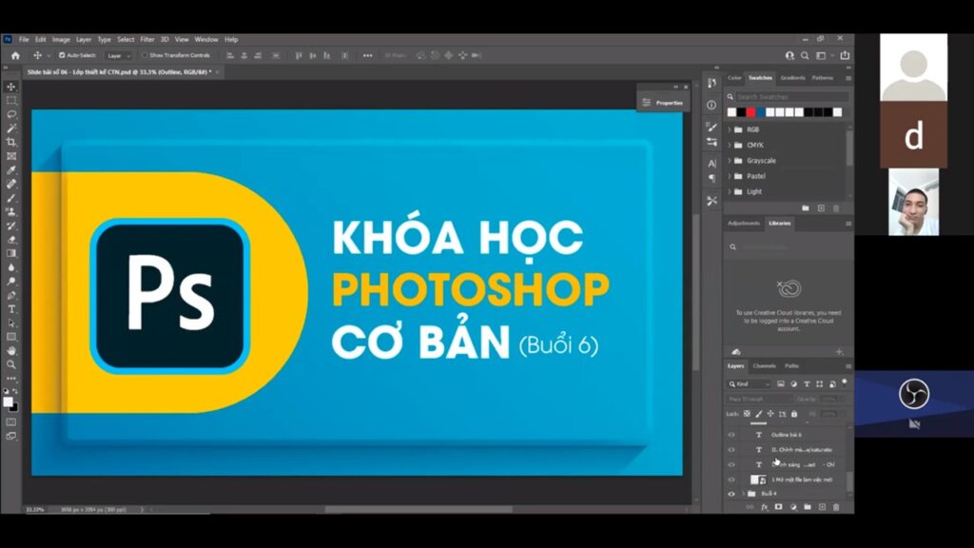This screenshot has height=548, width=974.
Task: Select the Lasso tool
Action: click(11, 114)
